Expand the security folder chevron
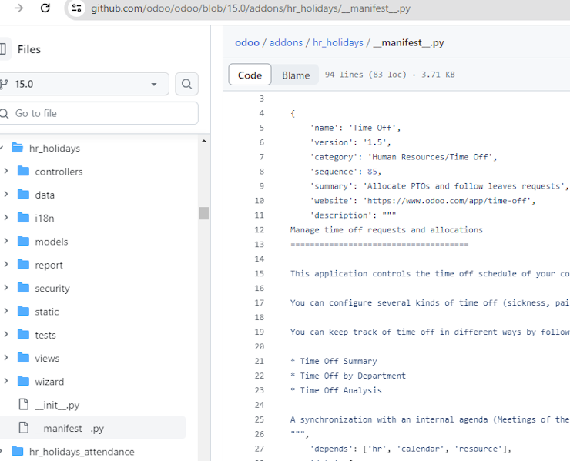The image size is (570, 461). point(6,288)
